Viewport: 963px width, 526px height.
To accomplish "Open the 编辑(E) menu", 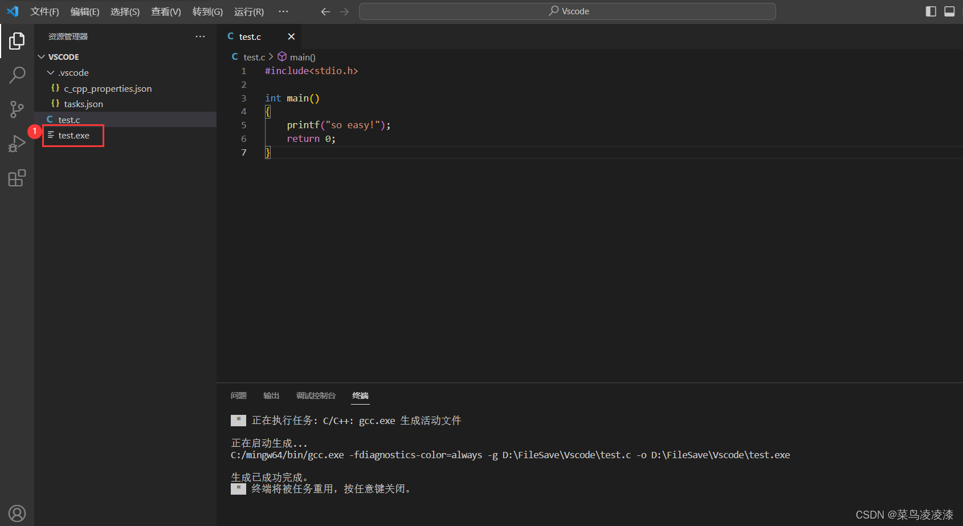I will pyautogui.click(x=85, y=11).
